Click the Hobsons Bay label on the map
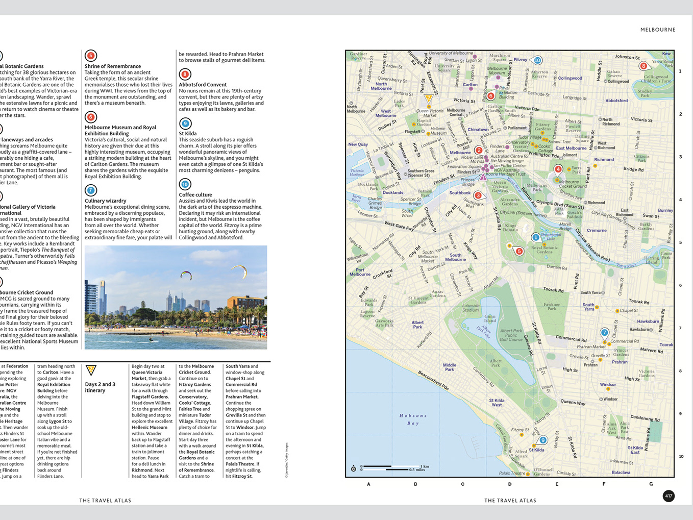The height and width of the screenshot is (520, 693). [413, 419]
